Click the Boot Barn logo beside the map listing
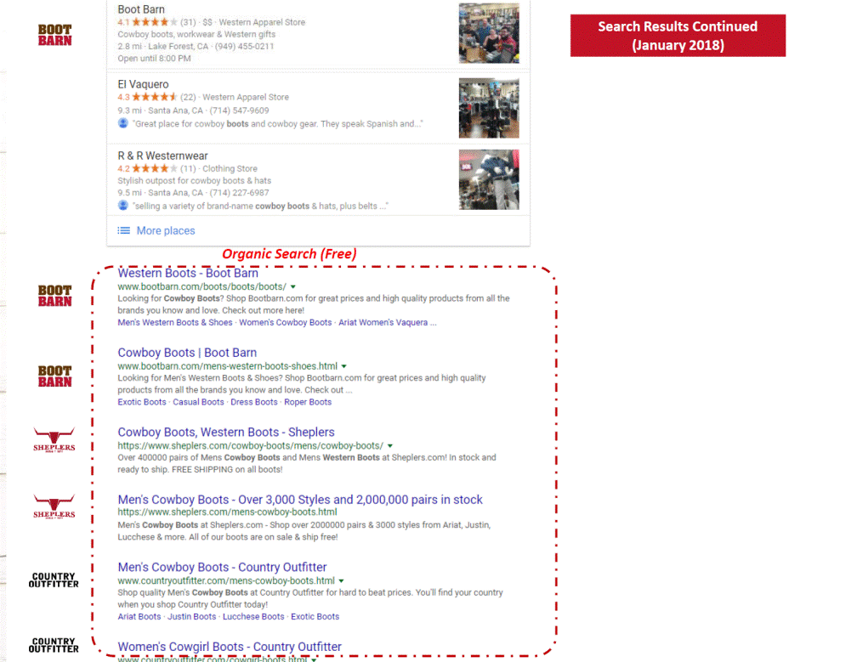857x662 pixels. (54, 35)
